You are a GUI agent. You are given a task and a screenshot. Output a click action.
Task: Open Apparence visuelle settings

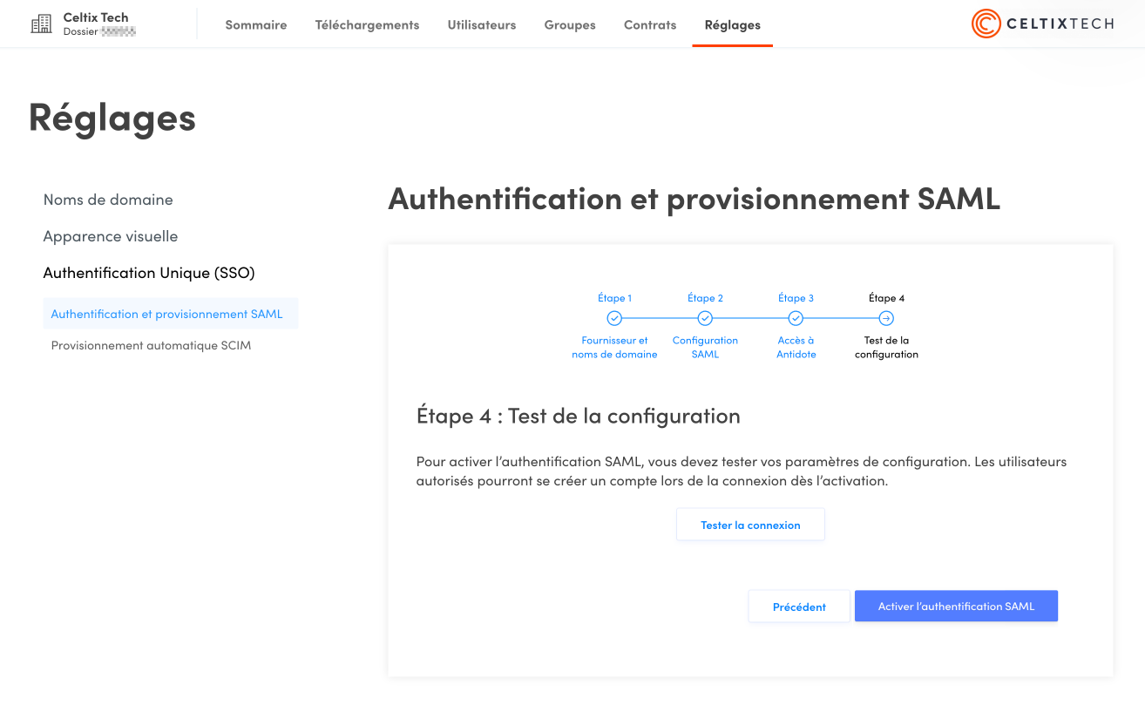pos(111,236)
